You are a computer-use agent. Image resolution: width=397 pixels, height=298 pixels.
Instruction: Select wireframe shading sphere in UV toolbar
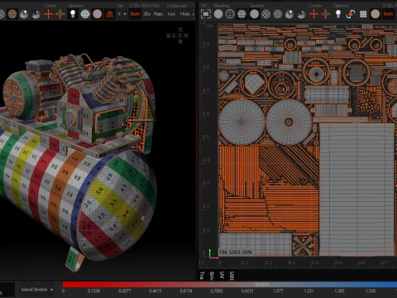pos(230,14)
